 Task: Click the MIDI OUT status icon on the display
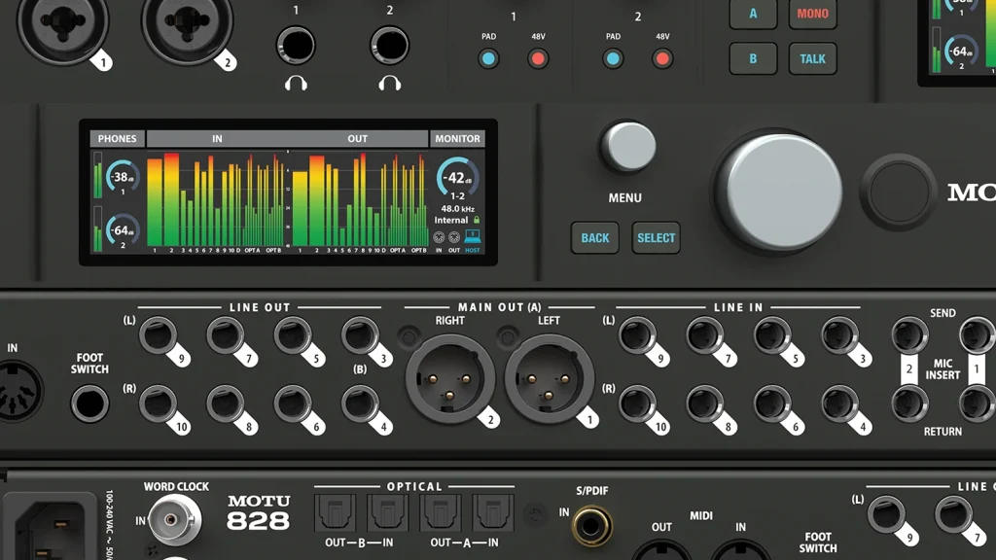(x=454, y=237)
